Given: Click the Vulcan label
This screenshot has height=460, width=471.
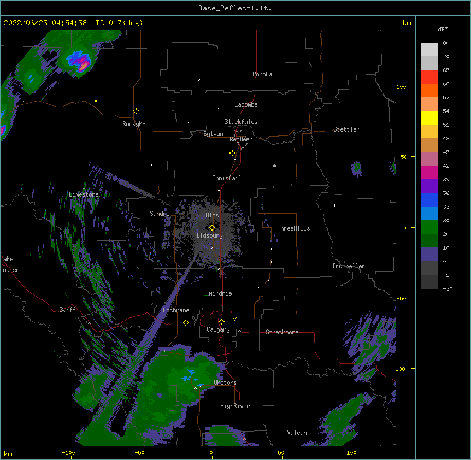Looking at the screenshot, I should [297, 433].
